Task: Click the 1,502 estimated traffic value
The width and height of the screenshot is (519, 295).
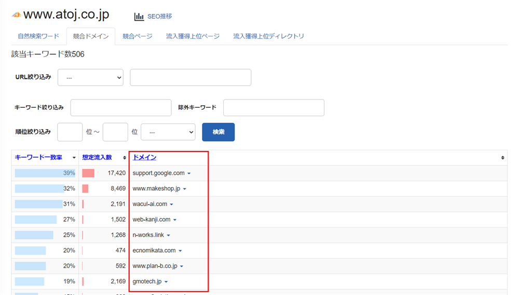Action: coord(118,220)
